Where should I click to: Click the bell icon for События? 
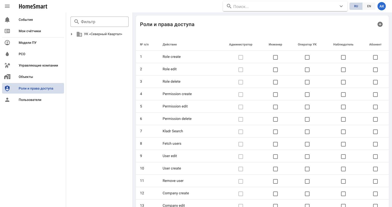point(7,20)
